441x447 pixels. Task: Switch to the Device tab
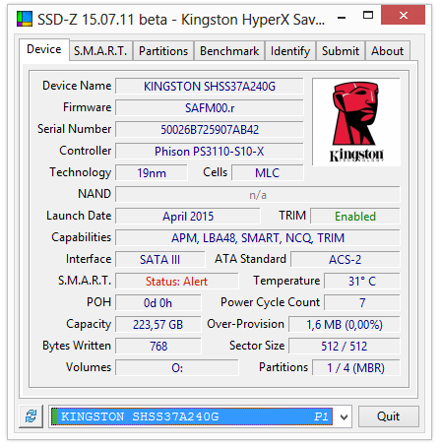pyautogui.click(x=44, y=49)
